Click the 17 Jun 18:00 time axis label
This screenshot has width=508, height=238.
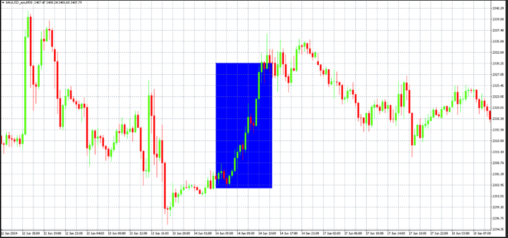[x=417, y=233]
